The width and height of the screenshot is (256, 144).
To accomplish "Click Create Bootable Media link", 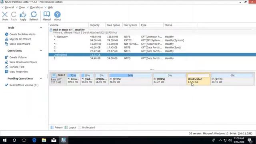I will [22, 34].
